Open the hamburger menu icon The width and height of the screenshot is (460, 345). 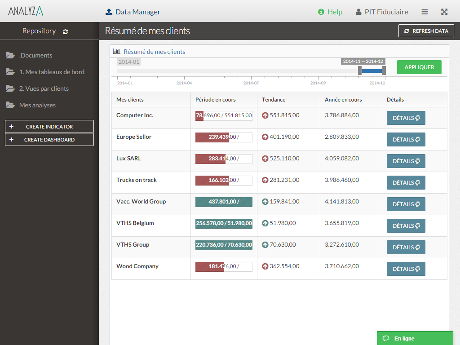tap(425, 12)
